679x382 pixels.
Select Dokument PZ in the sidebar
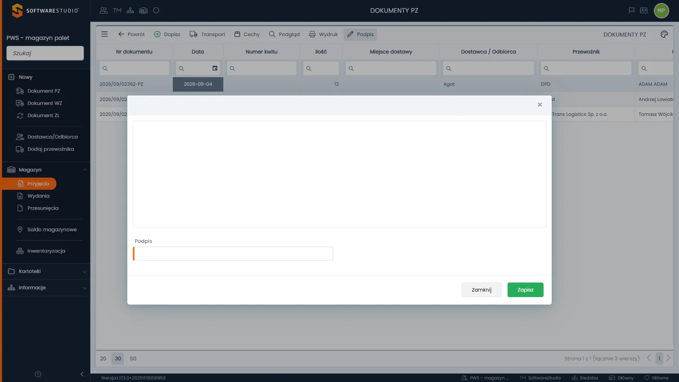coord(44,91)
